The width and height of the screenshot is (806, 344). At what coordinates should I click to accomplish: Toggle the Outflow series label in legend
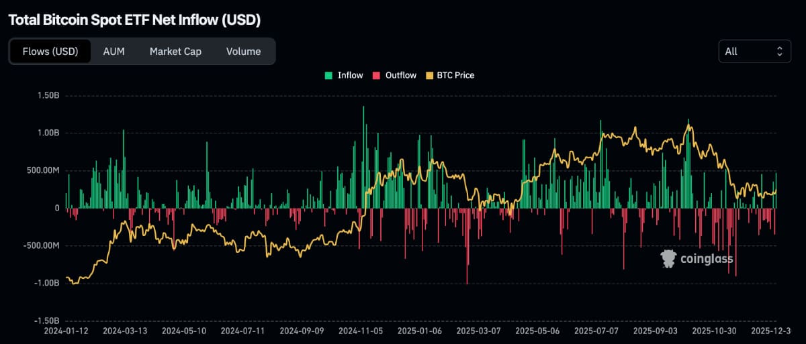tap(400, 75)
